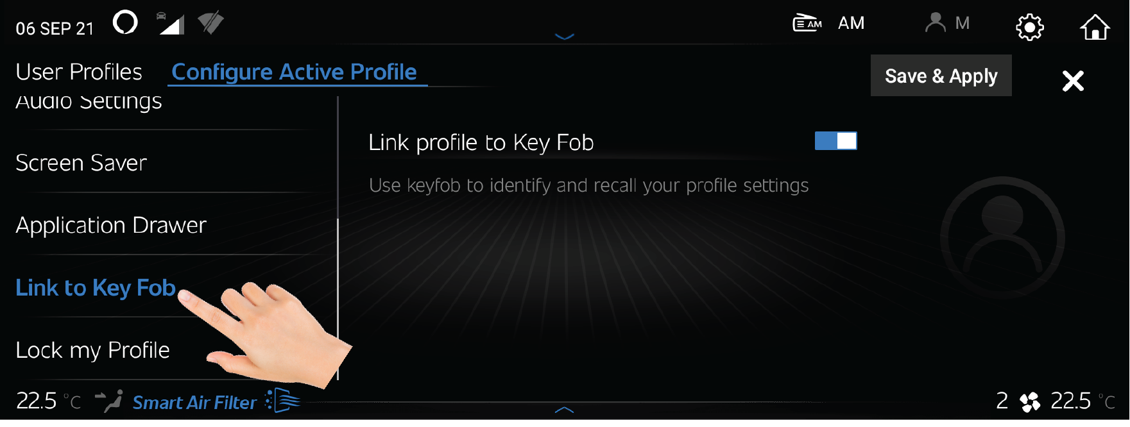
Task: Select the Configure Active Profile tab
Action: click(x=294, y=72)
